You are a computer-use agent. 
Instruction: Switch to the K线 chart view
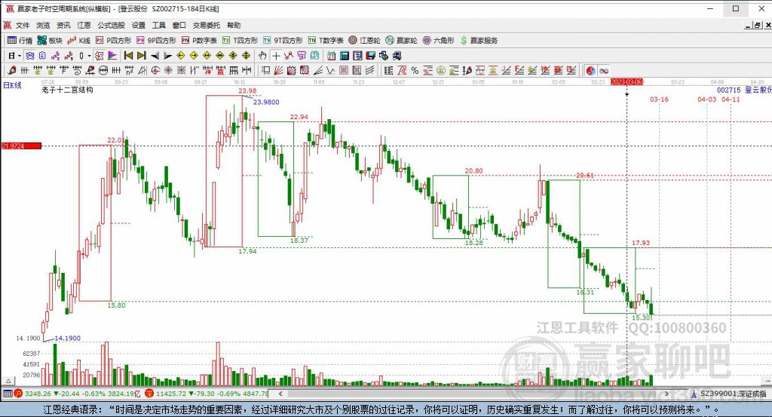[x=78, y=41]
